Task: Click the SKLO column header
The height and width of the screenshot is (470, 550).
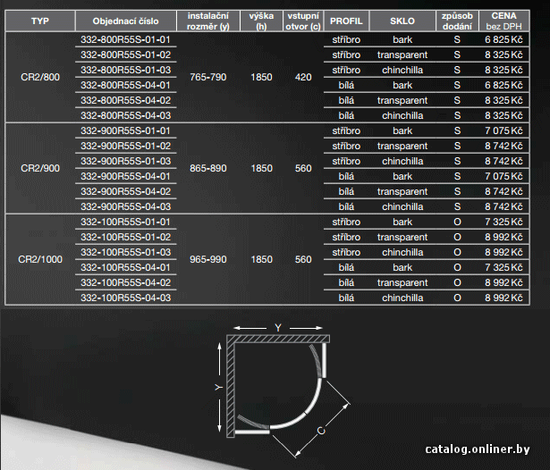Action: pyautogui.click(x=402, y=21)
